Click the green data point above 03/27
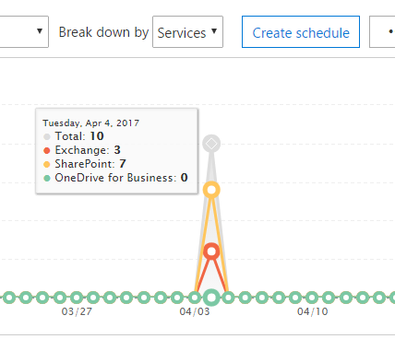395x339 pixels. pos(77,298)
